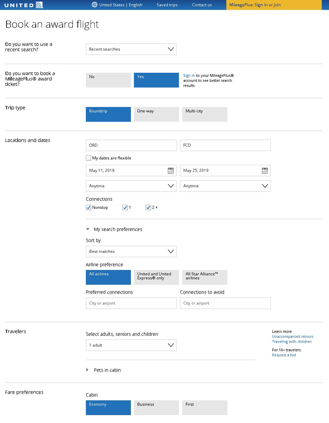Image resolution: width=329 pixels, height=423 pixels.
Task: Click the Unaccompanied minors link
Action: (x=292, y=337)
